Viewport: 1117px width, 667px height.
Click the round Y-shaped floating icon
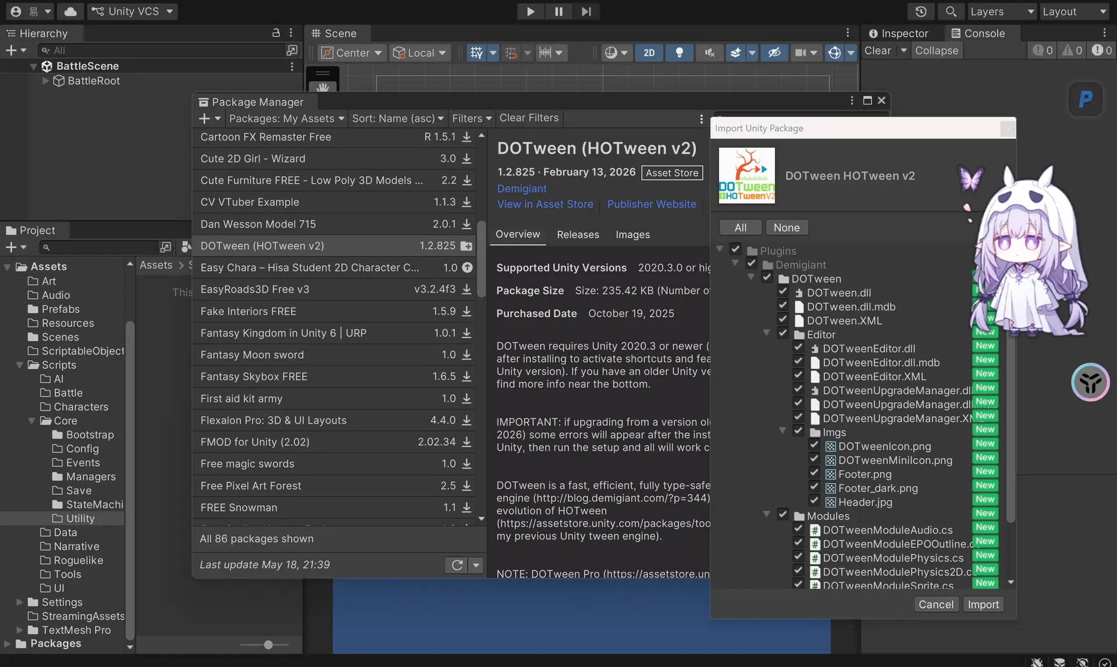click(1090, 382)
